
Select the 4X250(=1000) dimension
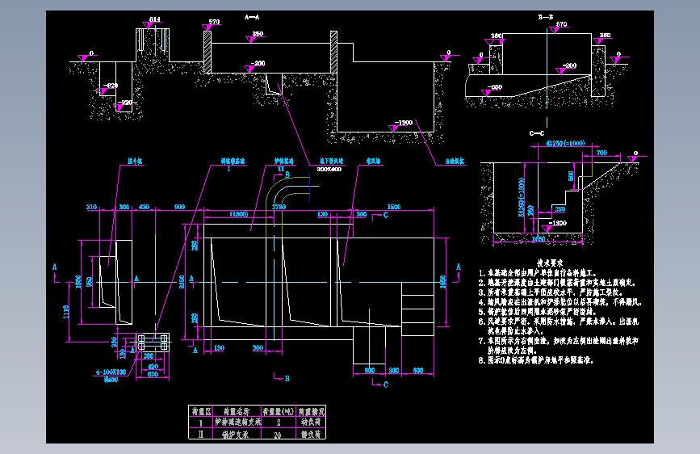click(x=565, y=144)
